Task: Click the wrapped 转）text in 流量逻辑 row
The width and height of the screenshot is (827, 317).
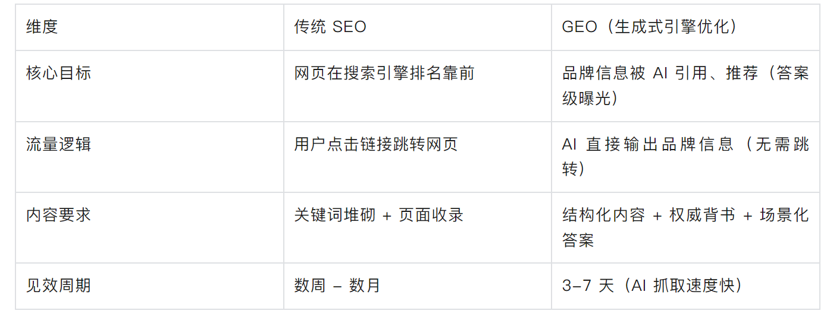Action: pyautogui.click(x=574, y=169)
